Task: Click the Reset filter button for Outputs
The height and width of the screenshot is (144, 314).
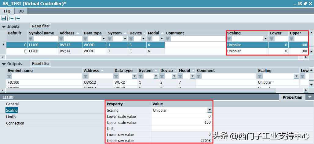Action: 41,64
